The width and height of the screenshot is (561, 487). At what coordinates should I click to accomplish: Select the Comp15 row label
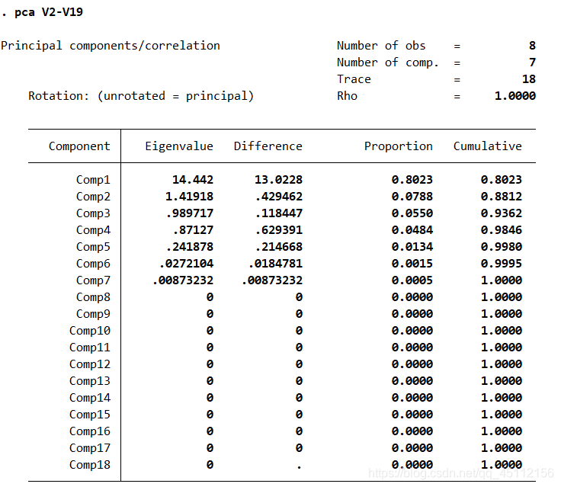coord(90,415)
